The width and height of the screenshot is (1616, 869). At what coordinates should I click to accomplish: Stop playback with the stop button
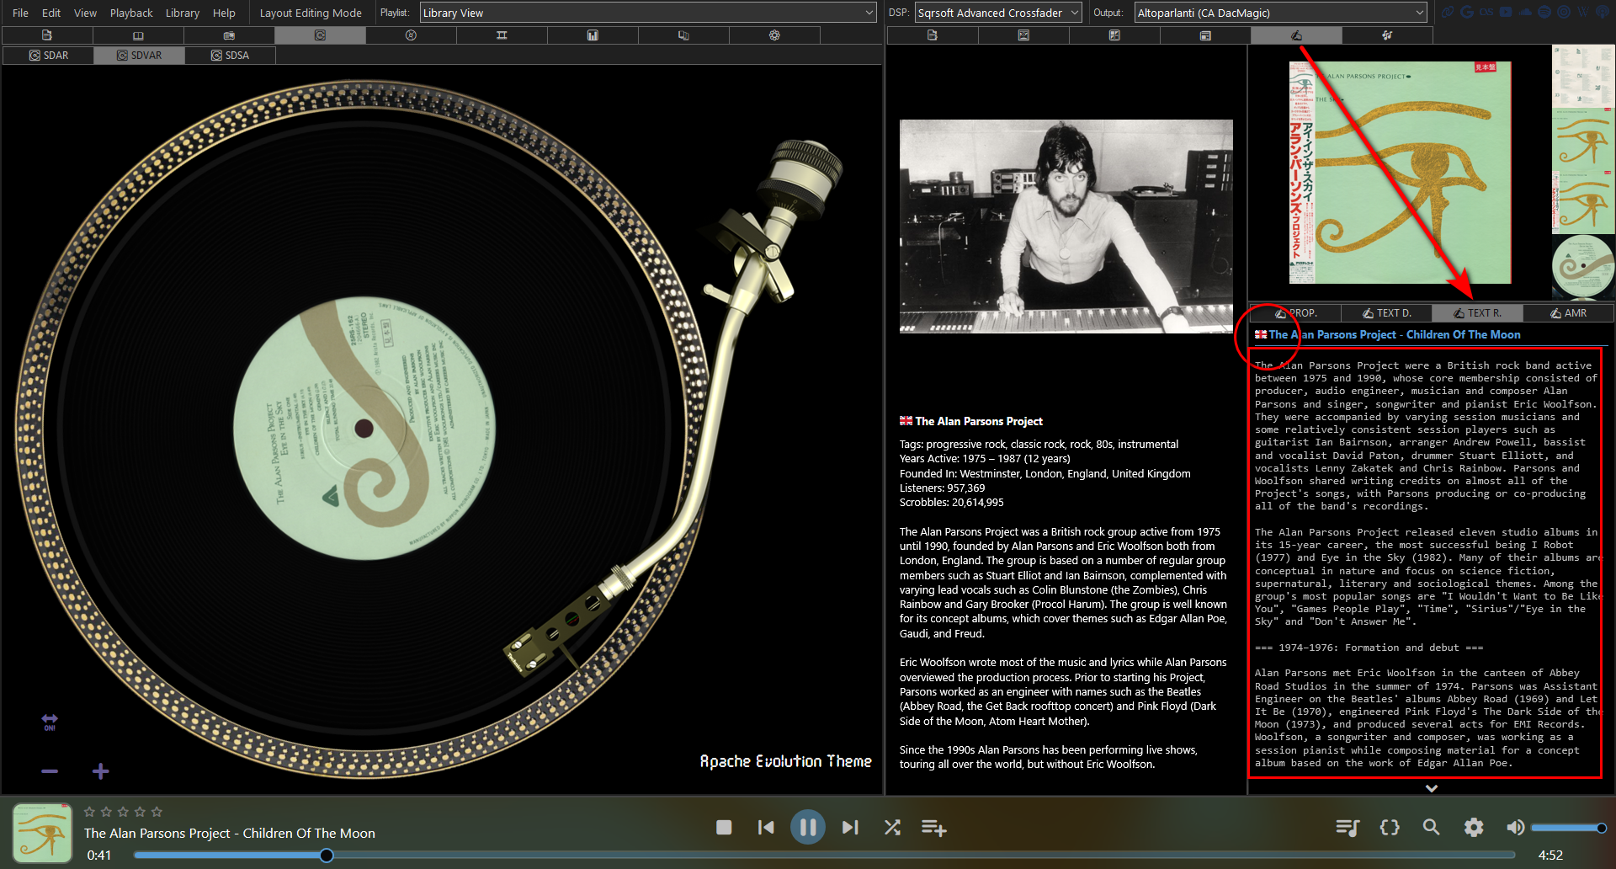(x=724, y=828)
